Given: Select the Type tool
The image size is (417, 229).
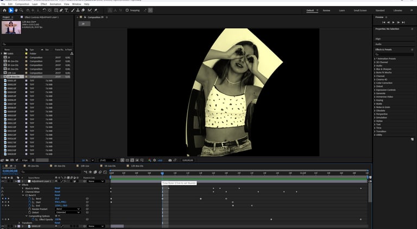Looking at the screenshot, I should click(x=66, y=10).
